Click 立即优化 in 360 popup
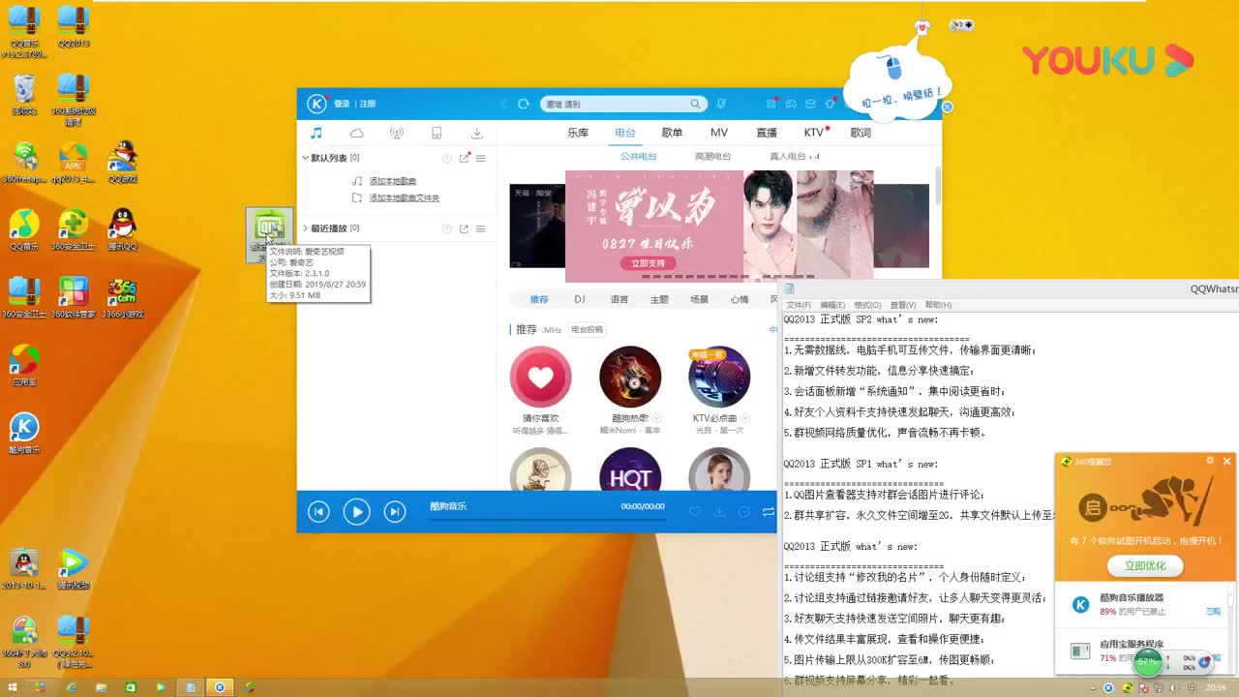This screenshot has width=1239, height=697. click(x=1145, y=565)
